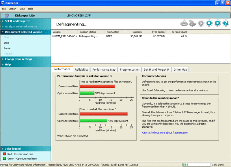Open help via the question mark icon

pos(226,23)
